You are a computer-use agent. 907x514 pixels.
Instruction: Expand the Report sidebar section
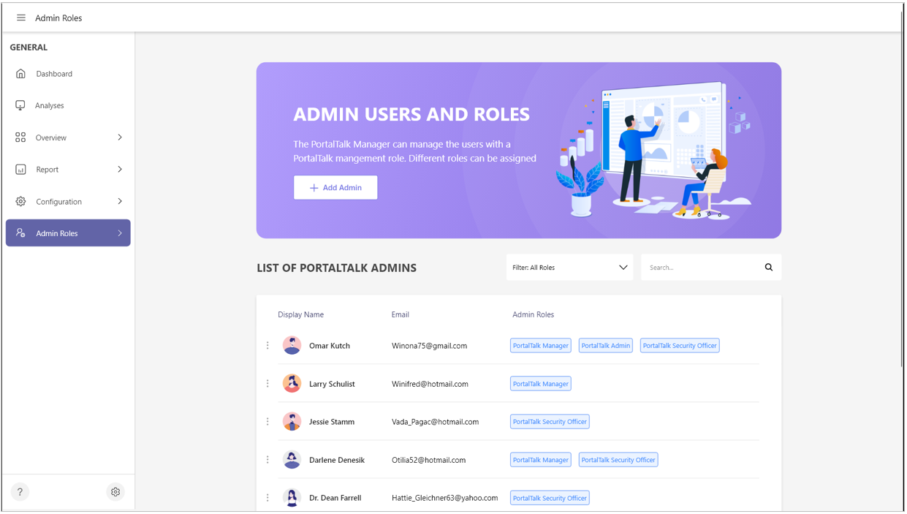coord(120,170)
